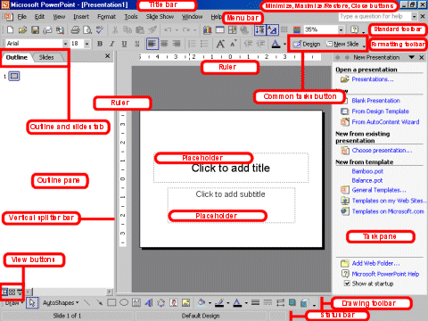Click the Microsoft PowerPoint Help question mark icon
428x321 pixels.
(354, 29)
